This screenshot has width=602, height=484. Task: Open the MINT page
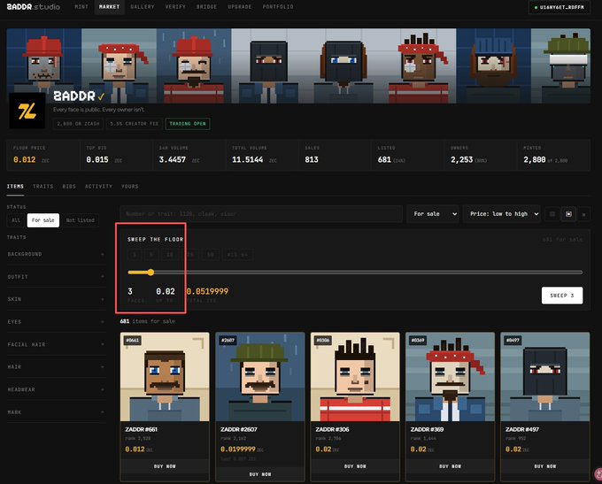tap(81, 7)
